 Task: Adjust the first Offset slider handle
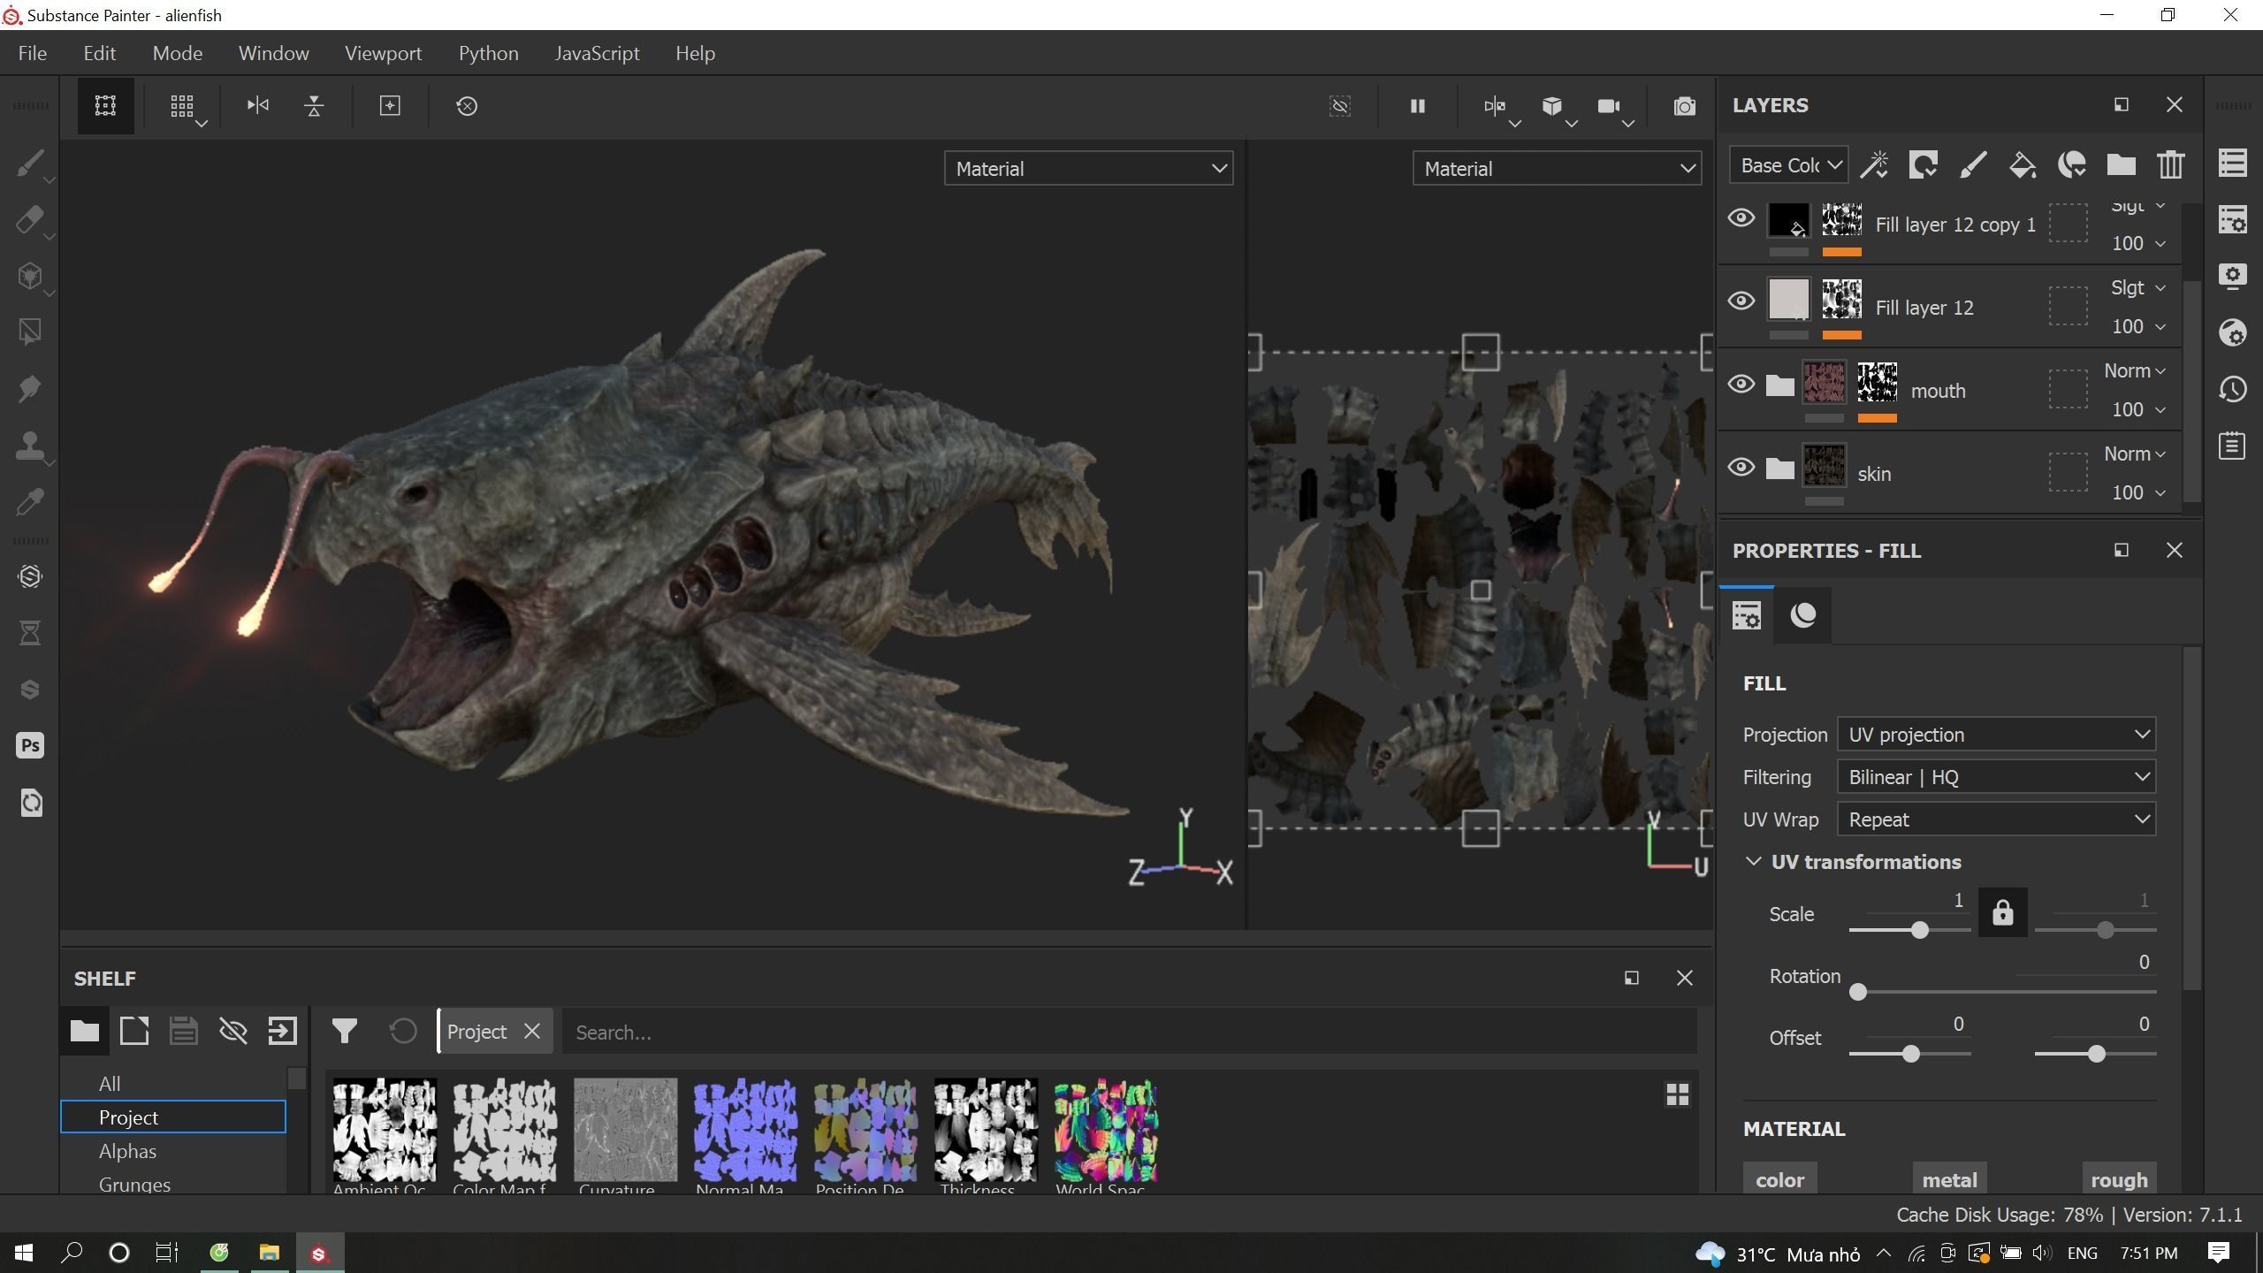pyautogui.click(x=1910, y=1054)
